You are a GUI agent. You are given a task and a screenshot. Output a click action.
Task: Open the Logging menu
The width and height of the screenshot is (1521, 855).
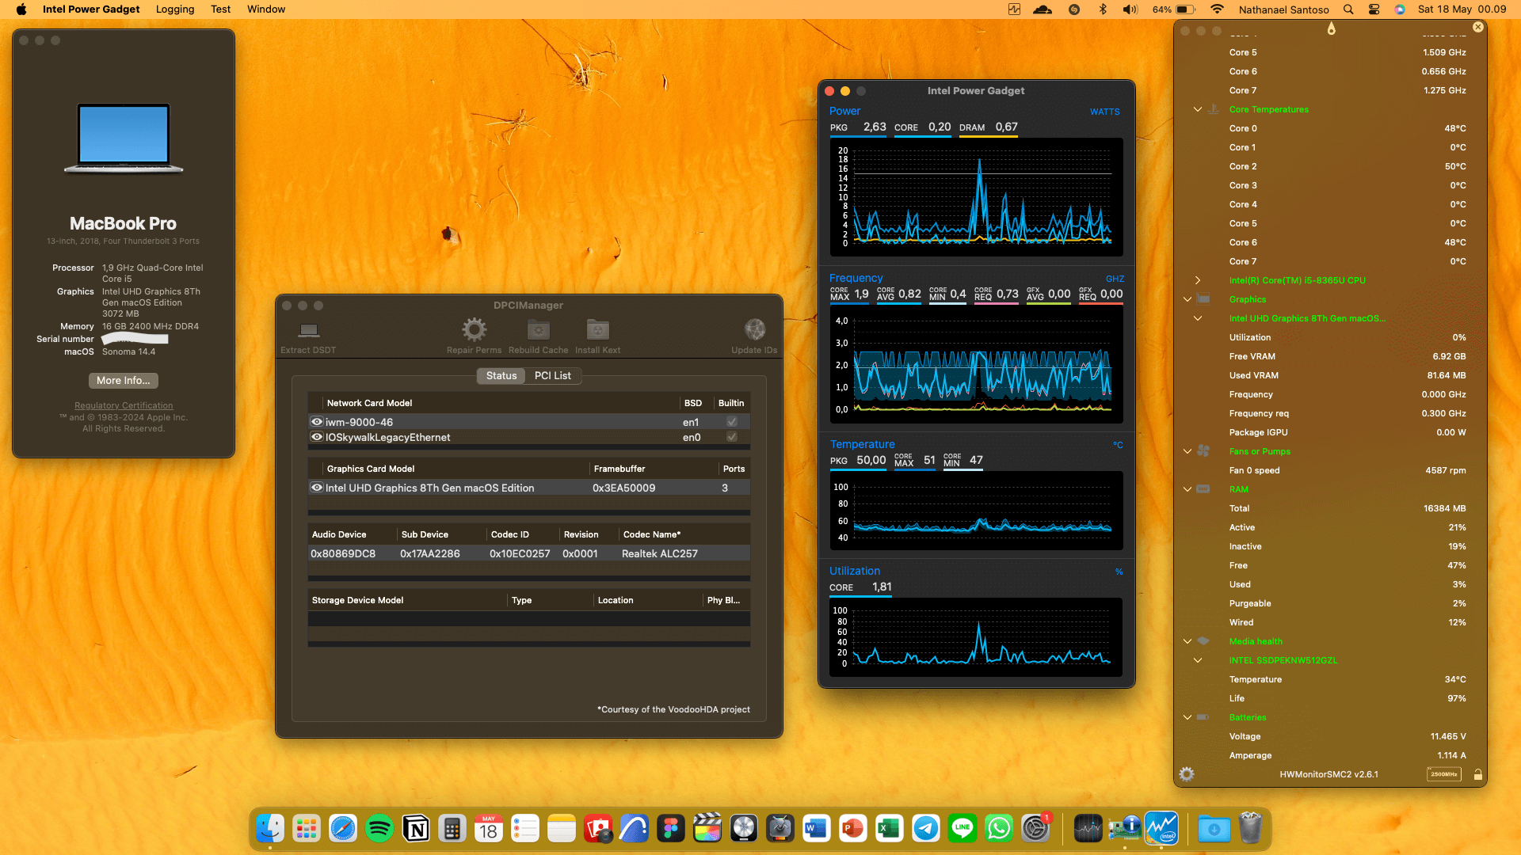174,9
